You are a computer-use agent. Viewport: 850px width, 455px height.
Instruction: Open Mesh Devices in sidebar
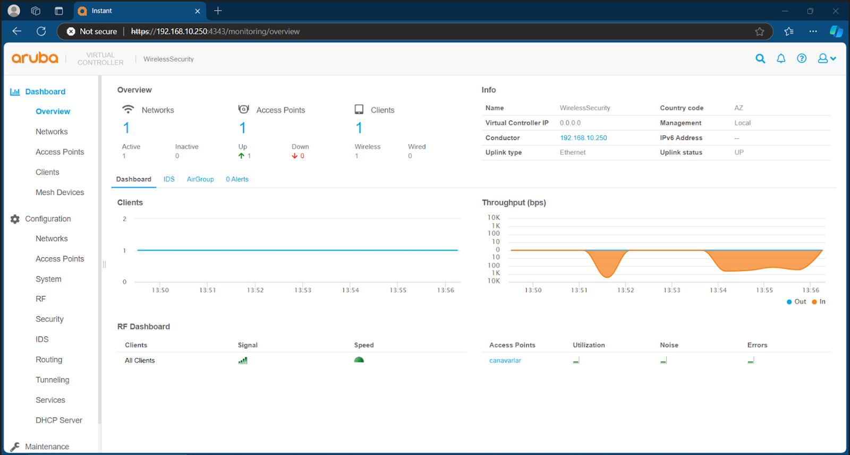point(59,192)
